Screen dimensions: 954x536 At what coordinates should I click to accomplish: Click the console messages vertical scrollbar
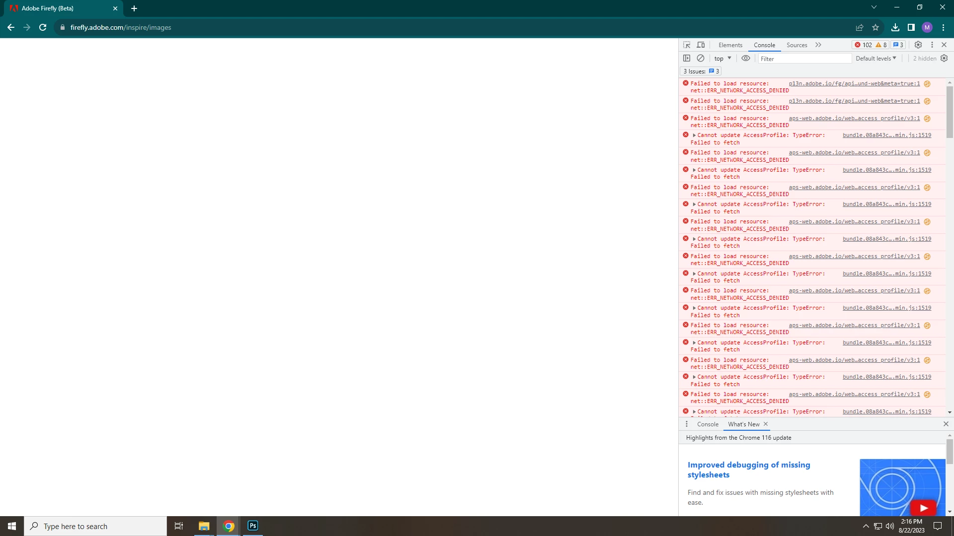coord(950,112)
